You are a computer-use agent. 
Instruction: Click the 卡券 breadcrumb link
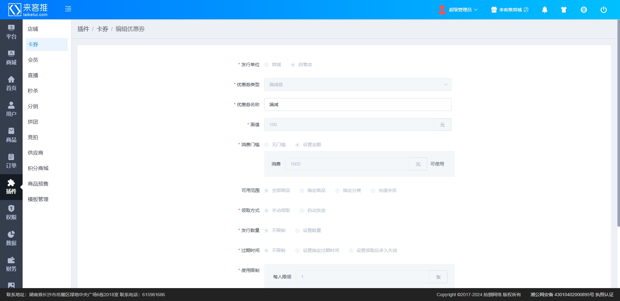[102, 29]
